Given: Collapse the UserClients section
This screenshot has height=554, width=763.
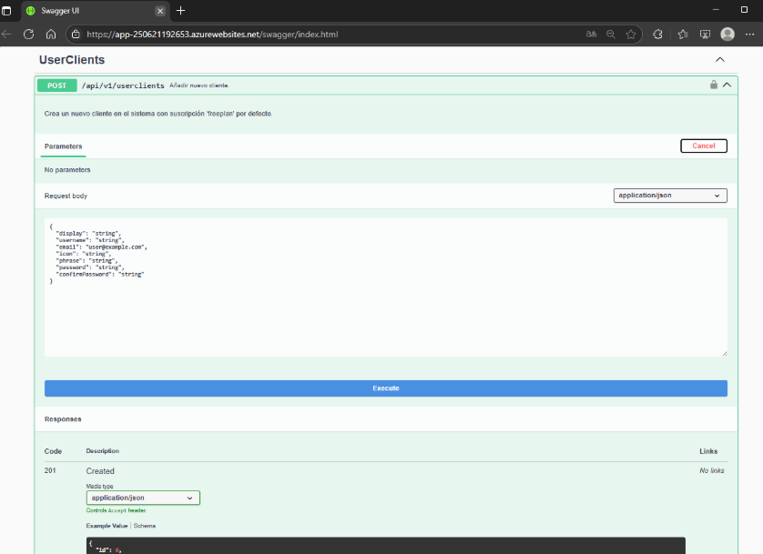Looking at the screenshot, I should click(719, 60).
